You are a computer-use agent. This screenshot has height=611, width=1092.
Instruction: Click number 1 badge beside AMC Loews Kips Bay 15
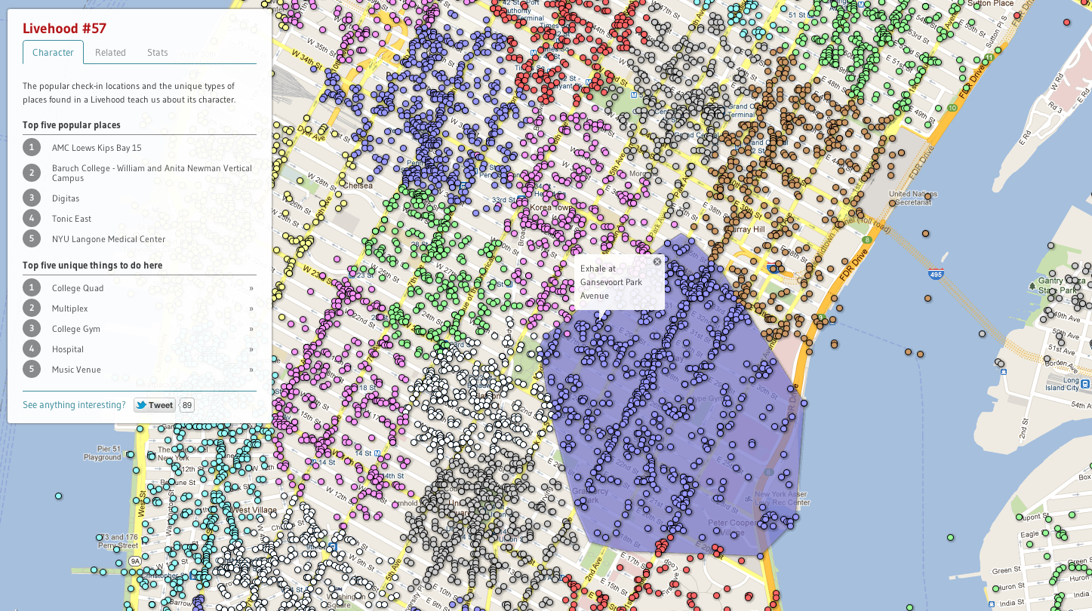point(31,147)
